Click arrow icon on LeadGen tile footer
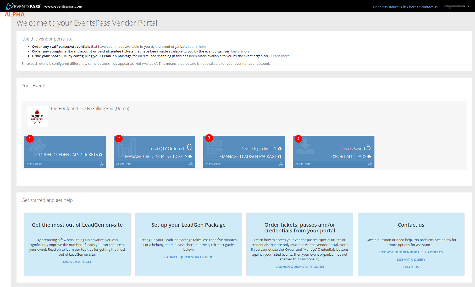475x287 pixels. tap(281, 164)
